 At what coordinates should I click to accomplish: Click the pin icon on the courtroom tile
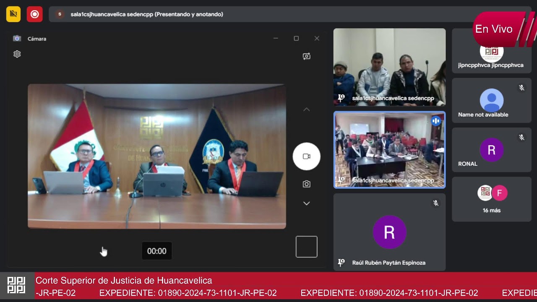click(341, 180)
